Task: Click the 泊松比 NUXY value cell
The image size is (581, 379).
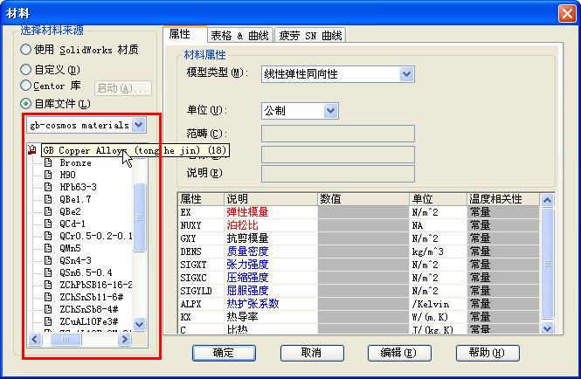Action: click(x=363, y=225)
